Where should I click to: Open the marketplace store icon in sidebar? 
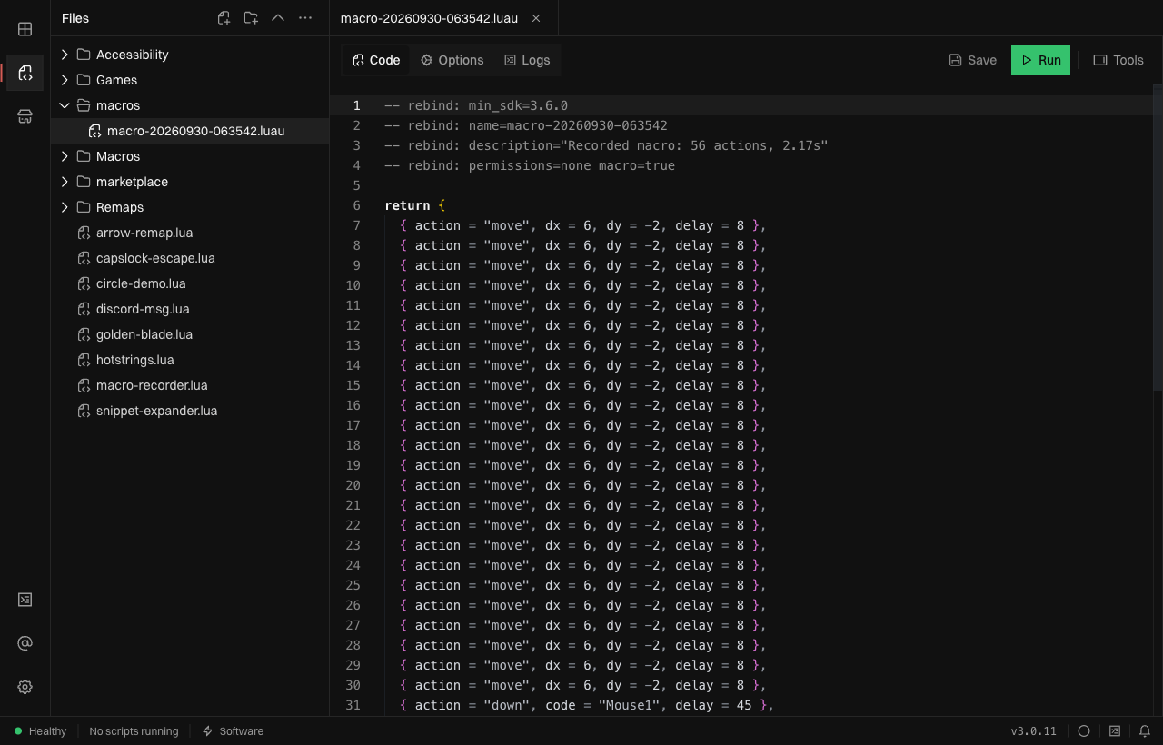25,116
